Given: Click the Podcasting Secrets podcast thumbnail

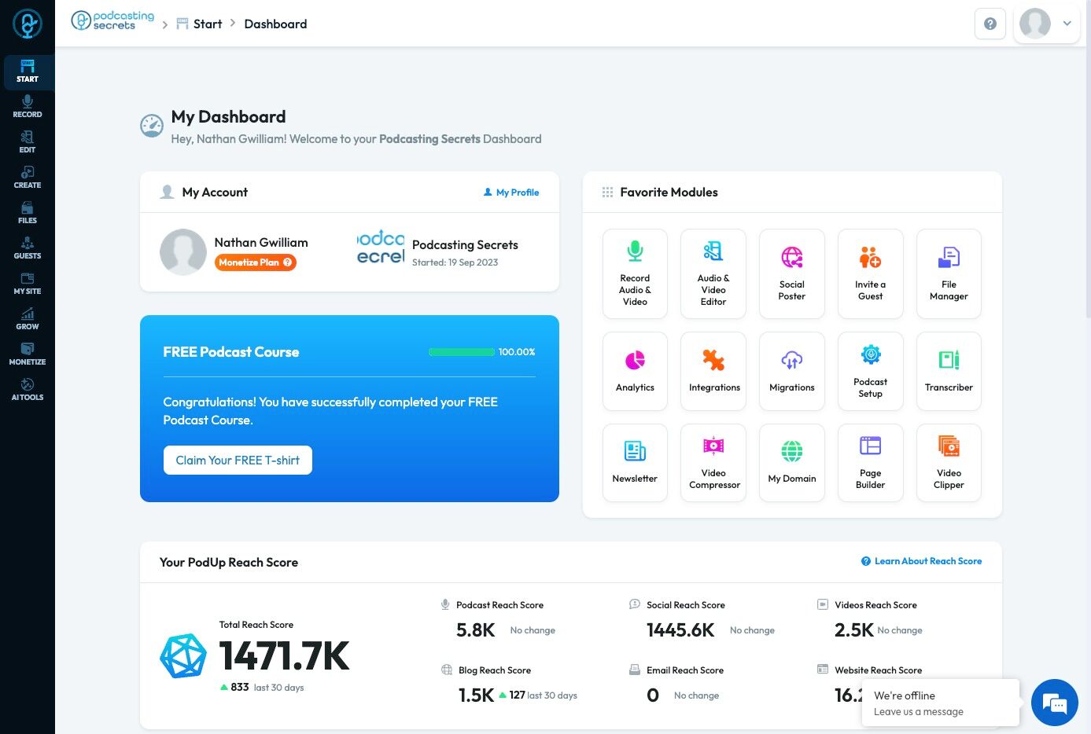Looking at the screenshot, I should pyautogui.click(x=381, y=247).
